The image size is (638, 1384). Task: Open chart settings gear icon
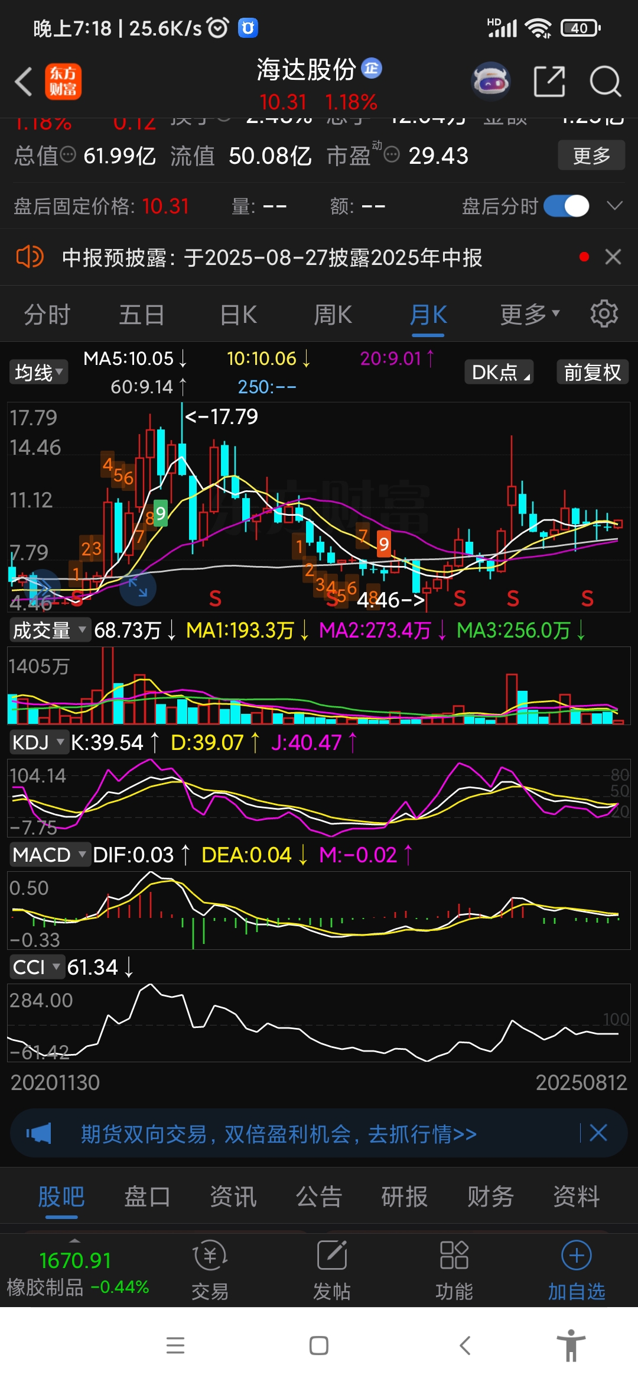604,313
